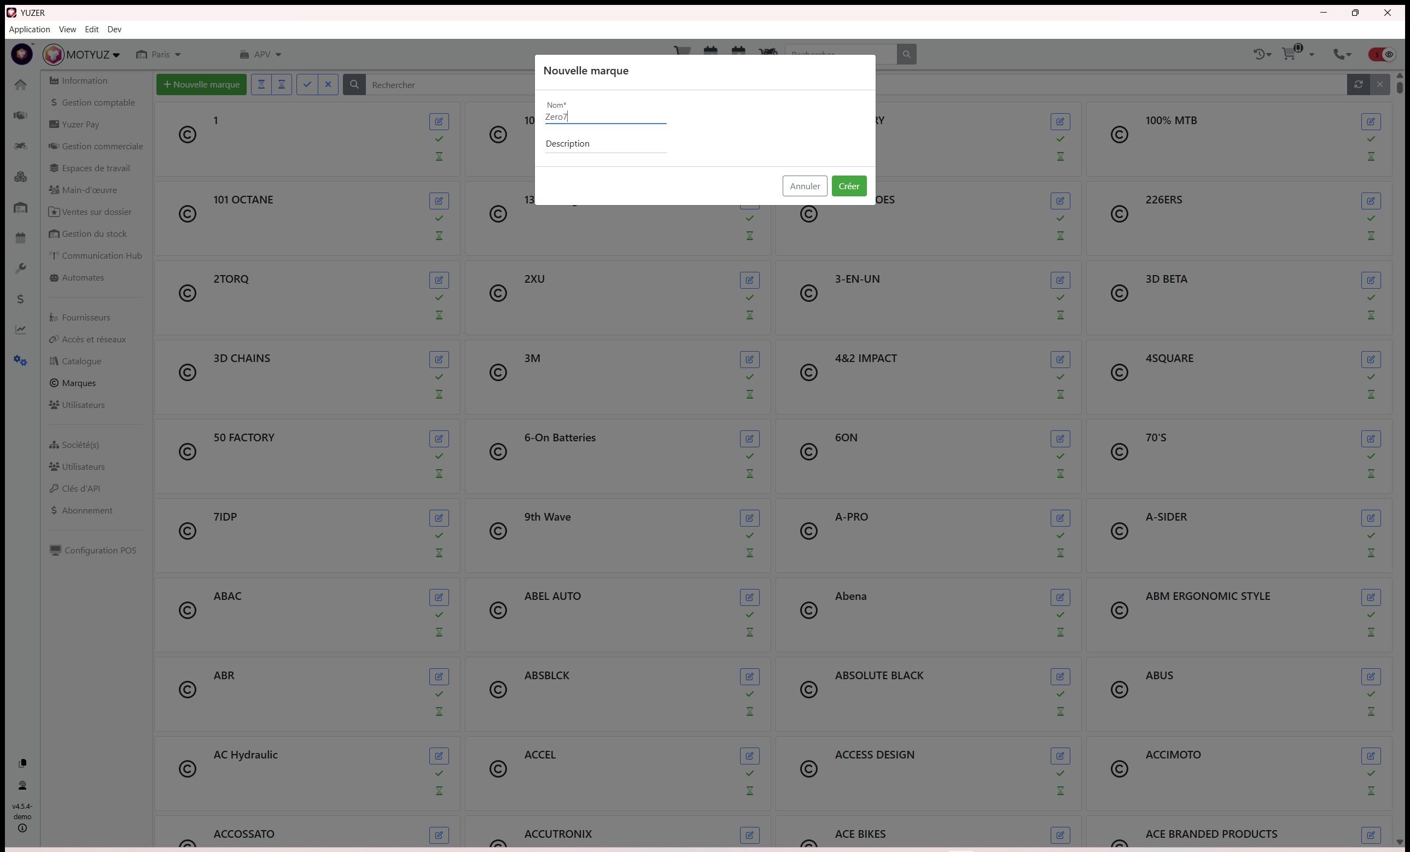Click the wrench icon in the left sidebar
Image resolution: width=1410 pixels, height=852 pixels.
pos(21,269)
